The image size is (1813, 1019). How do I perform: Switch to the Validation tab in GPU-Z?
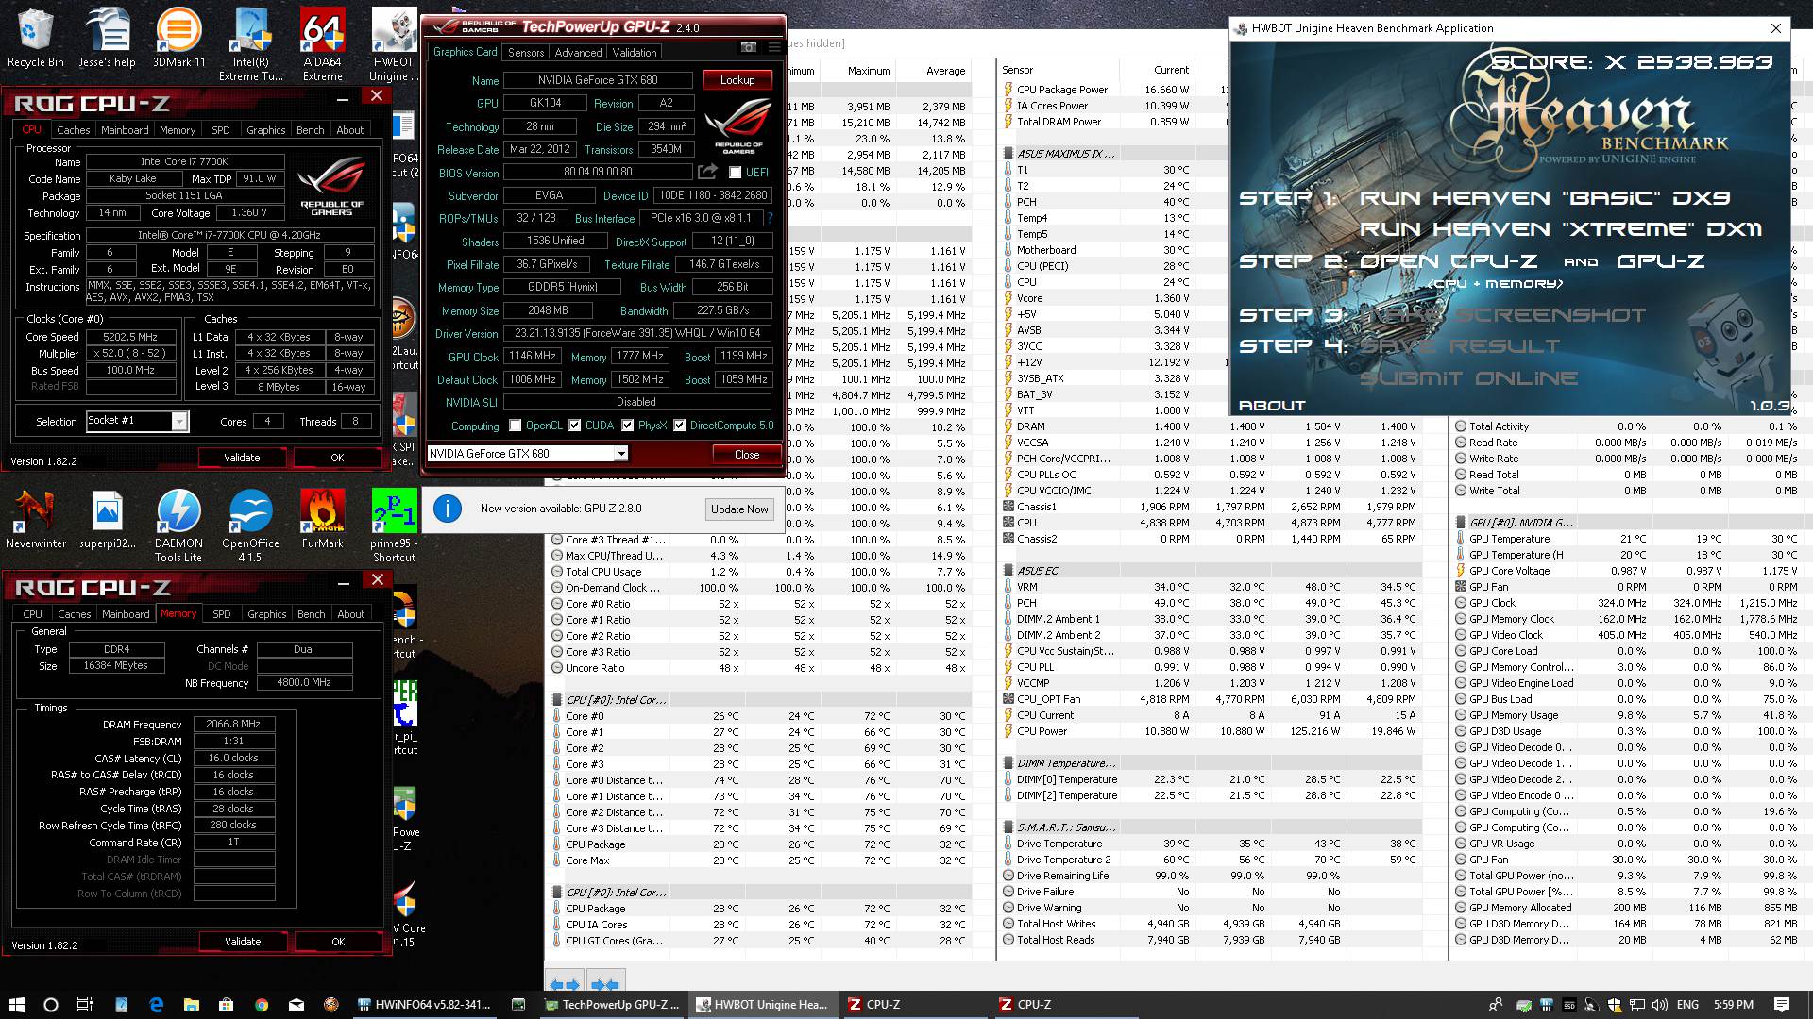pos(635,53)
